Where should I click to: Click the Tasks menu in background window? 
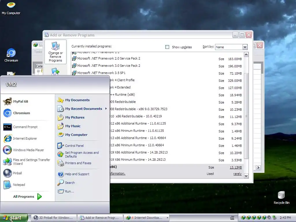click(x=38, y=52)
